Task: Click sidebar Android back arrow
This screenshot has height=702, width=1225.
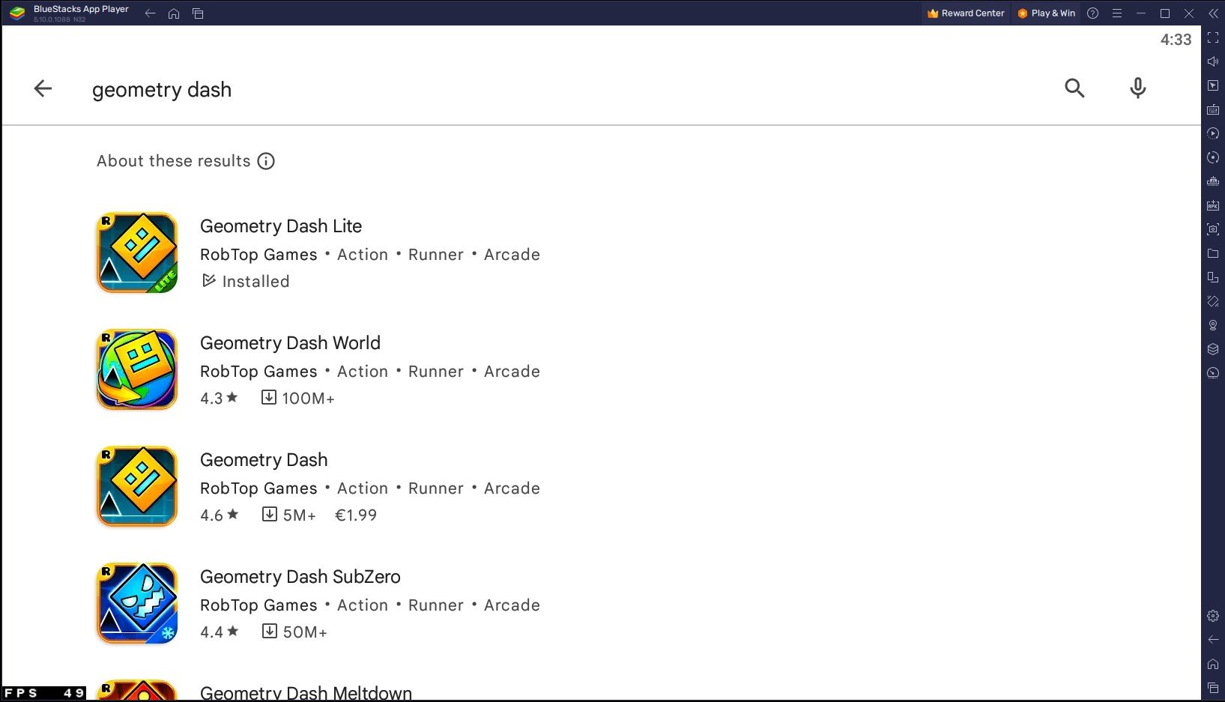Action: [1213, 640]
